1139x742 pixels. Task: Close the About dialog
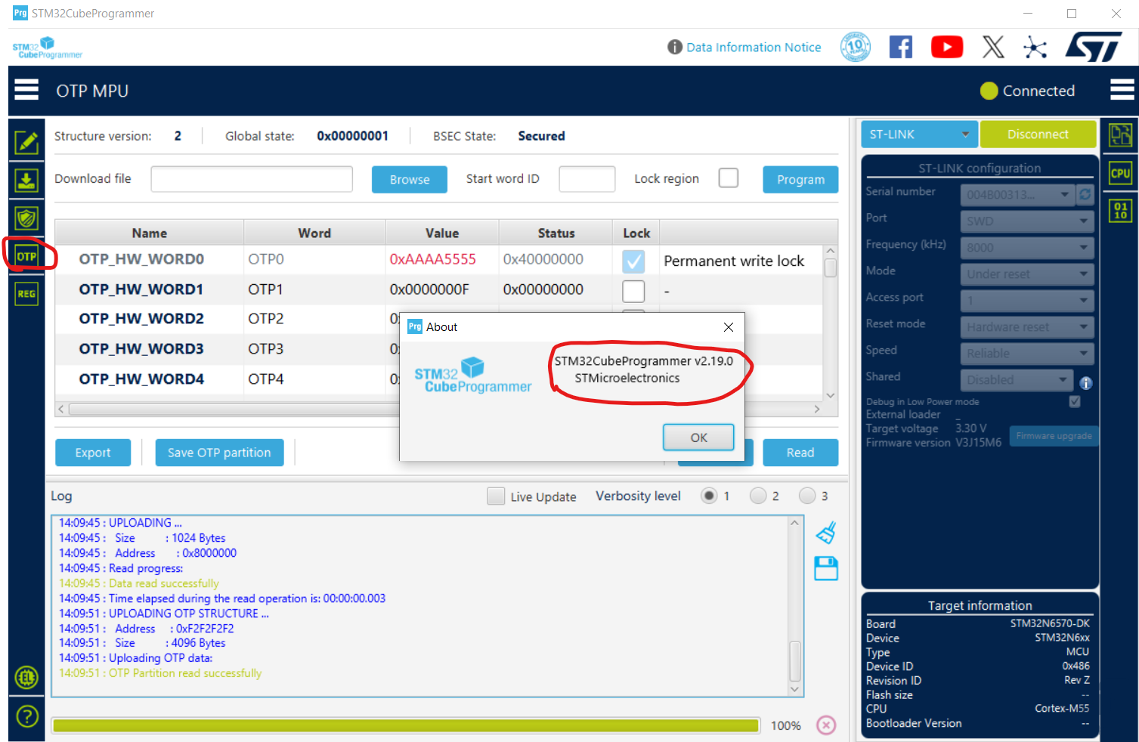tap(729, 327)
